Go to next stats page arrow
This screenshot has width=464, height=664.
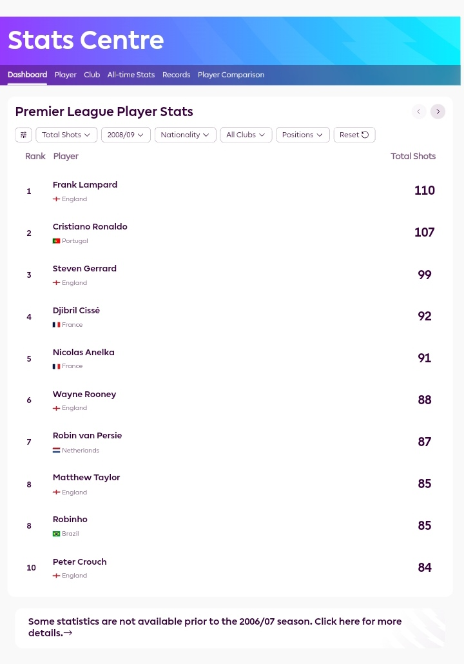pyautogui.click(x=438, y=112)
